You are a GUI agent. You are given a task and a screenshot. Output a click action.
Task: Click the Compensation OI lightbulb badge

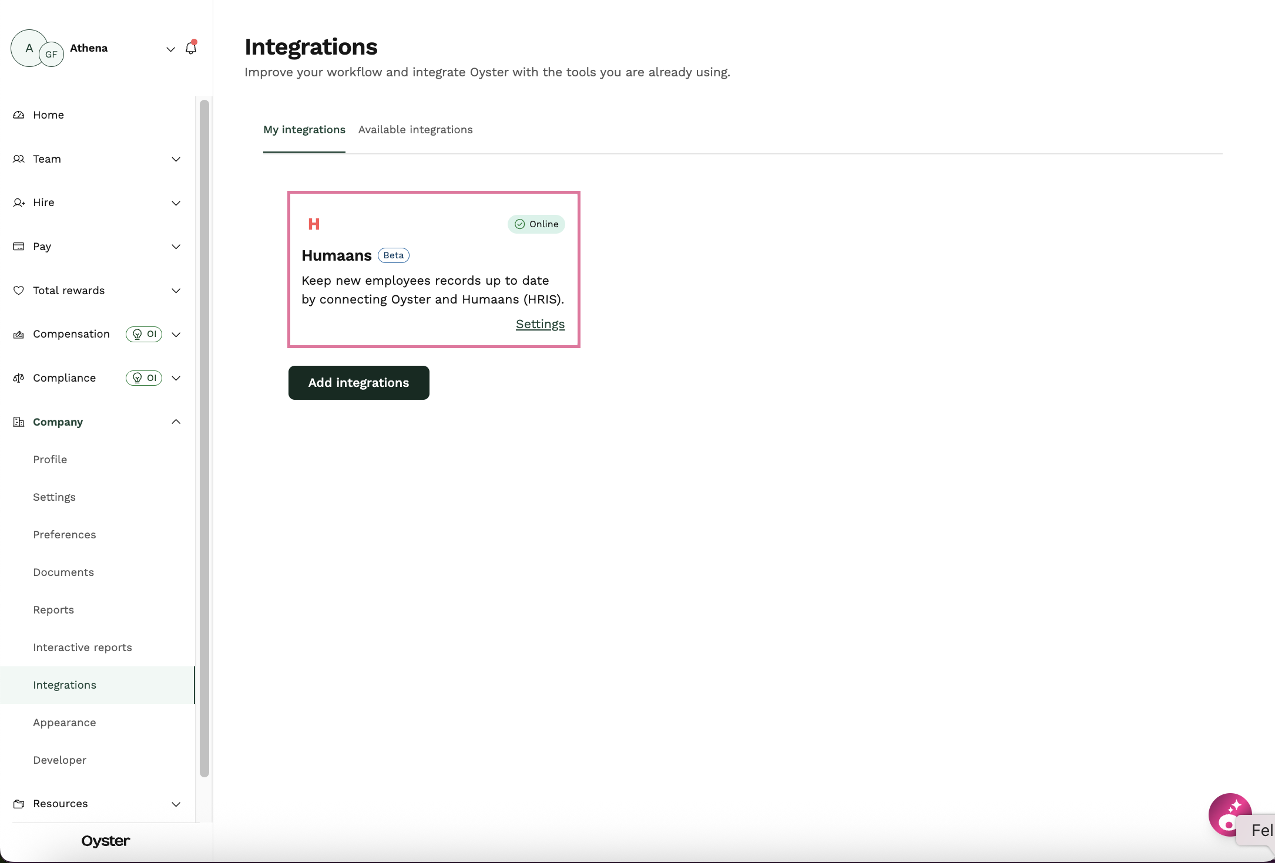click(x=144, y=334)
